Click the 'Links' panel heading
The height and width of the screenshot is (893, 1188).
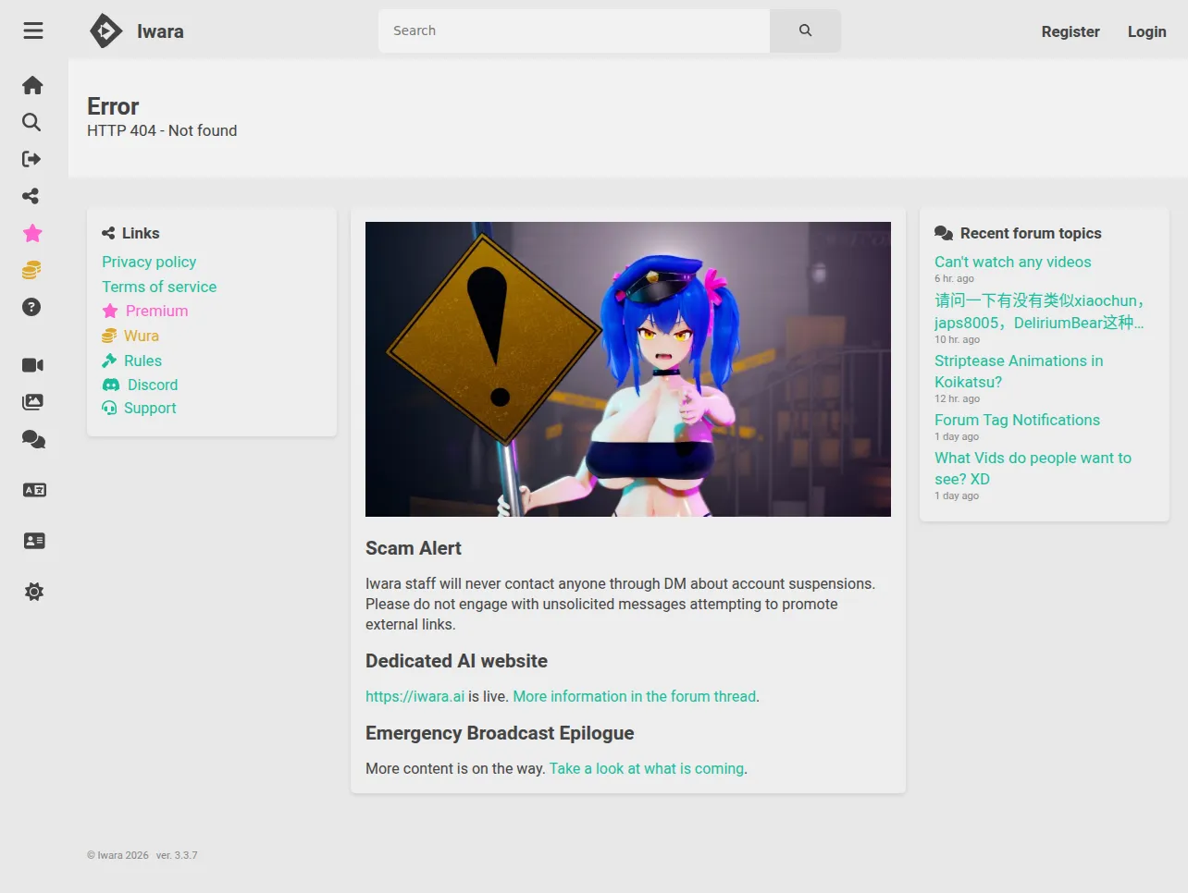pyautogui.click(x=141, y=233)
